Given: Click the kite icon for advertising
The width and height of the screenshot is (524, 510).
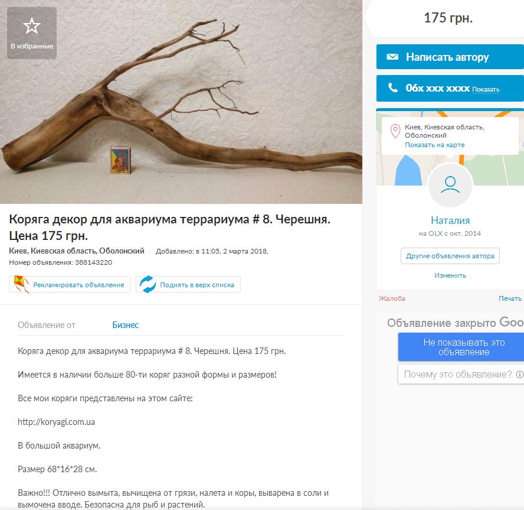Looking at the screenshot, I should 21,284.
